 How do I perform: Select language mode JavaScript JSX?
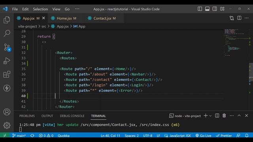(x=177, y=136)
